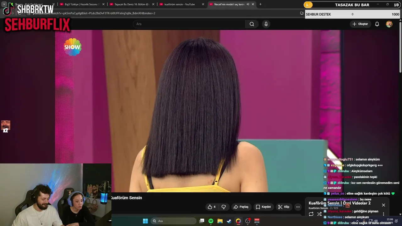Close the Kuaförüm Sensin playlist panel
This screenshot has width=402, height=226.
[x=383, y=205]
